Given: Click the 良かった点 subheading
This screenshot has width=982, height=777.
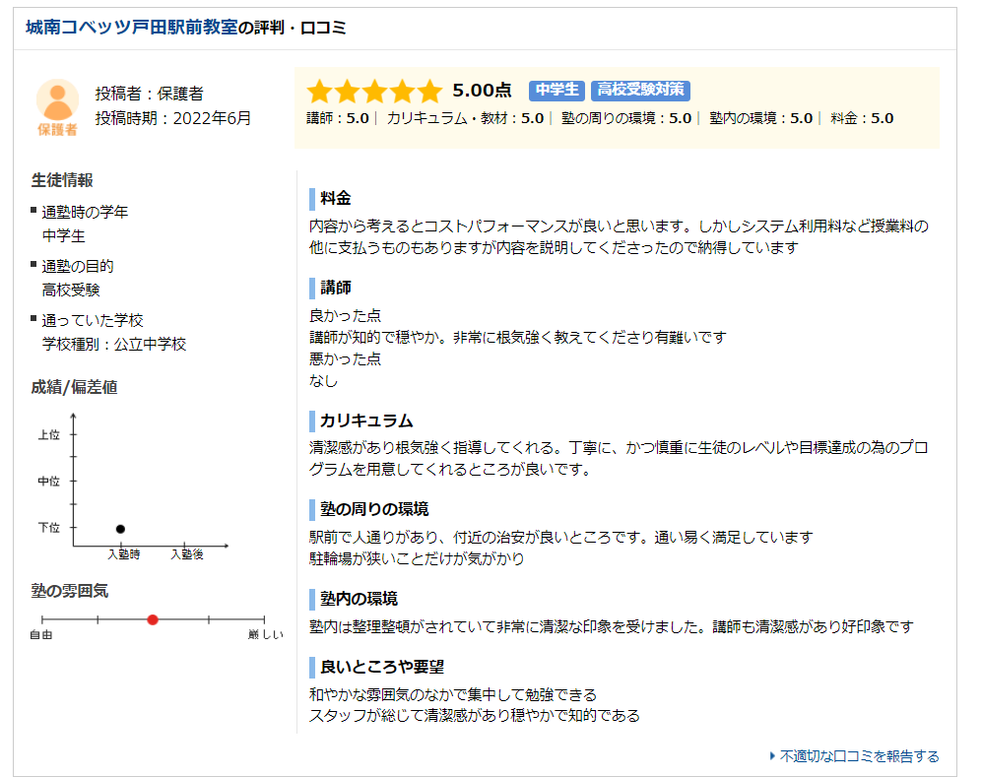Looking at the screenshot, I should (345, 315).
